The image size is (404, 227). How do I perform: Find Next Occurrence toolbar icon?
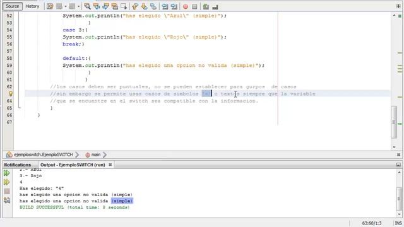pyautogui.click(x=105, y=6)
